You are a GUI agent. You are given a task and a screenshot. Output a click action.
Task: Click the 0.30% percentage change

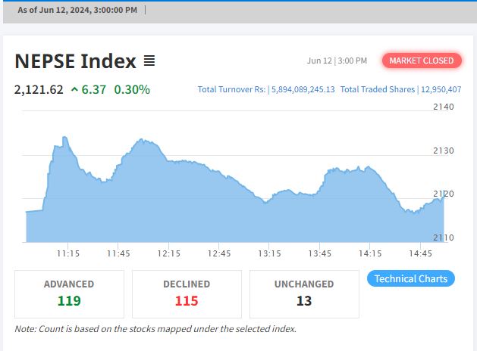132,89
